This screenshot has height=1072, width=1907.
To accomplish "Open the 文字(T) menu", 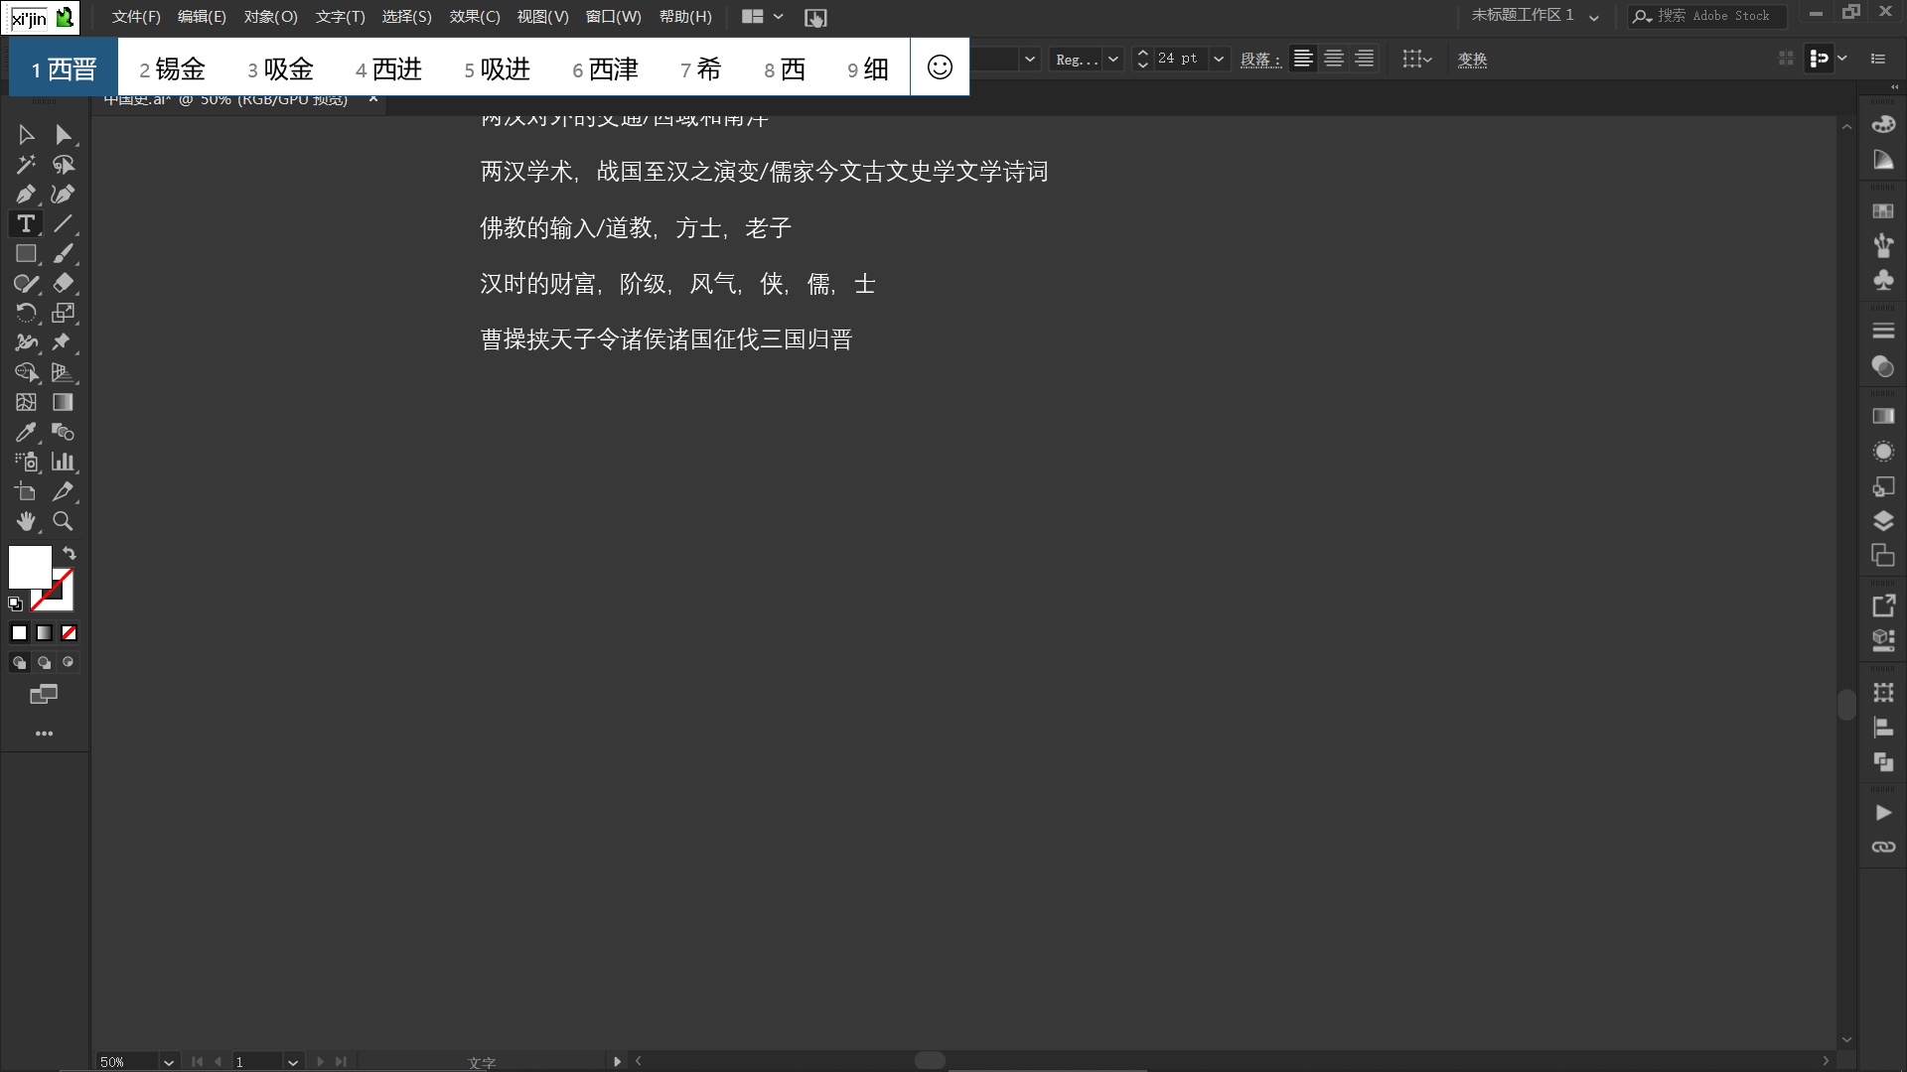I will pos(340,17).
